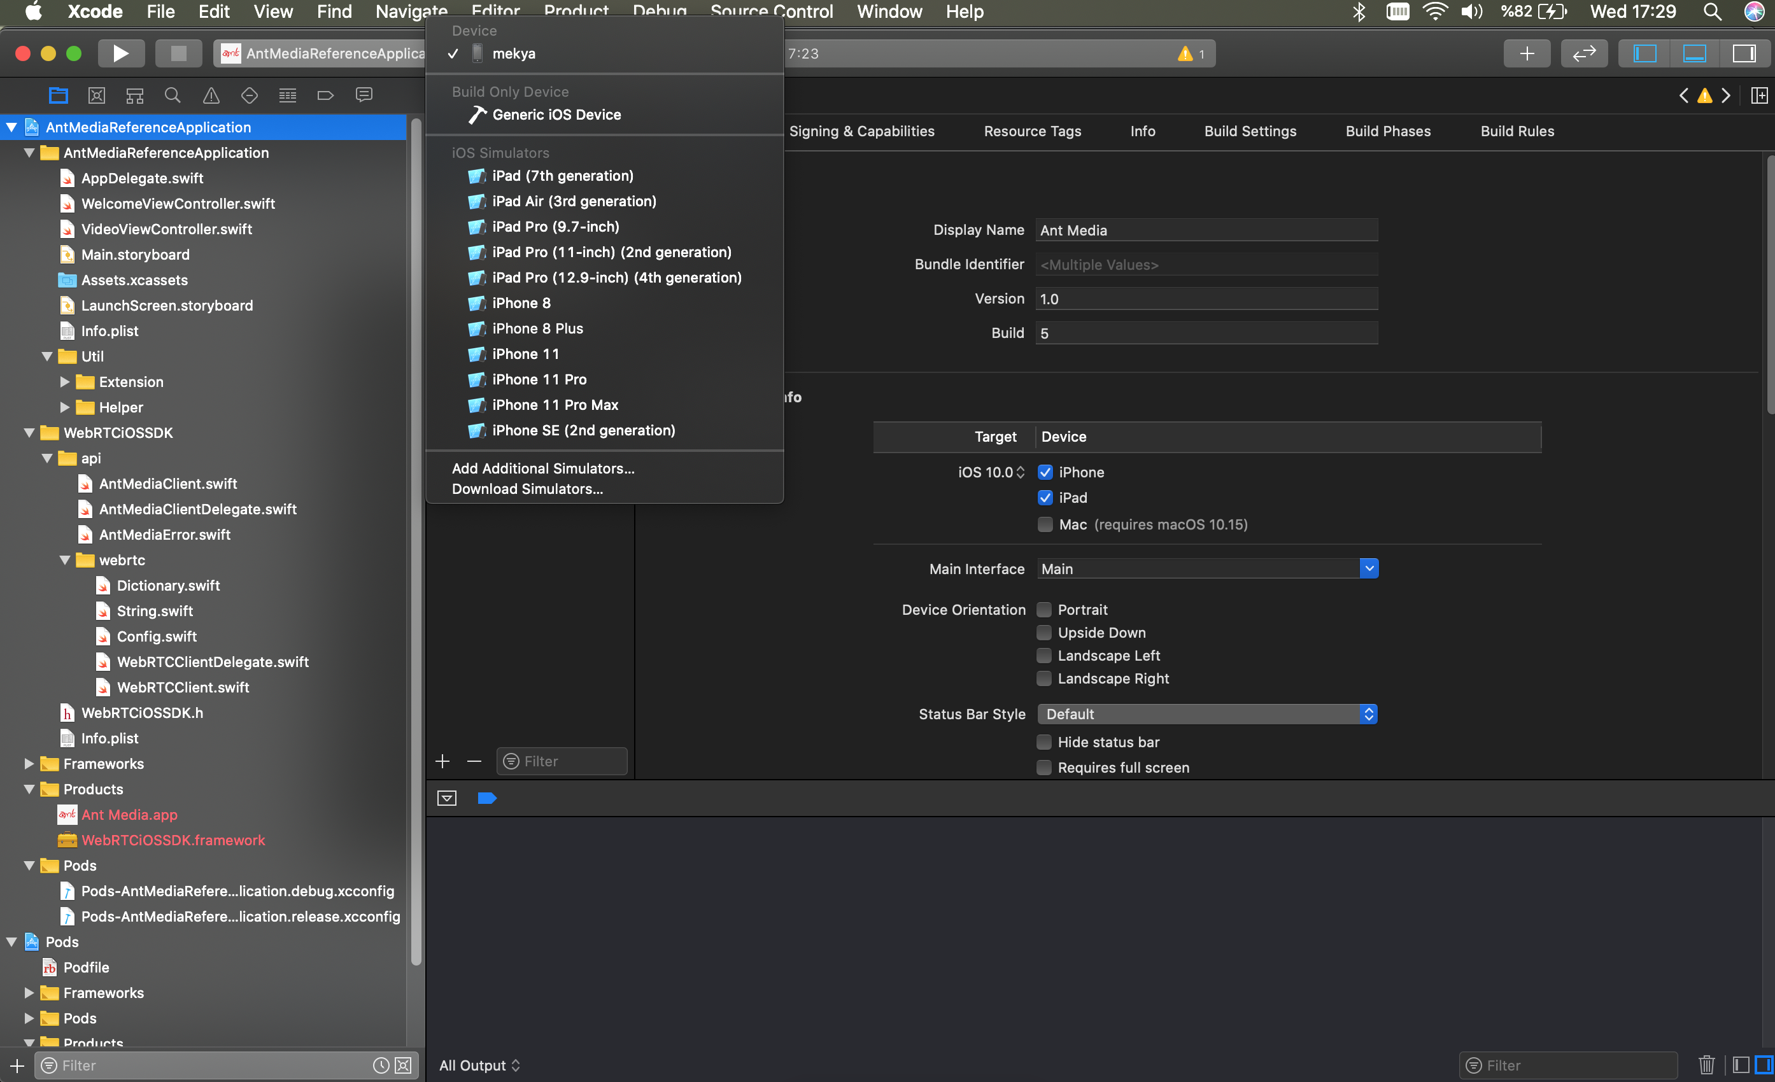Uncheck the iPhone device checkbox
This screenshot has height=1082, width=1775.
[x=1045, y=472]
